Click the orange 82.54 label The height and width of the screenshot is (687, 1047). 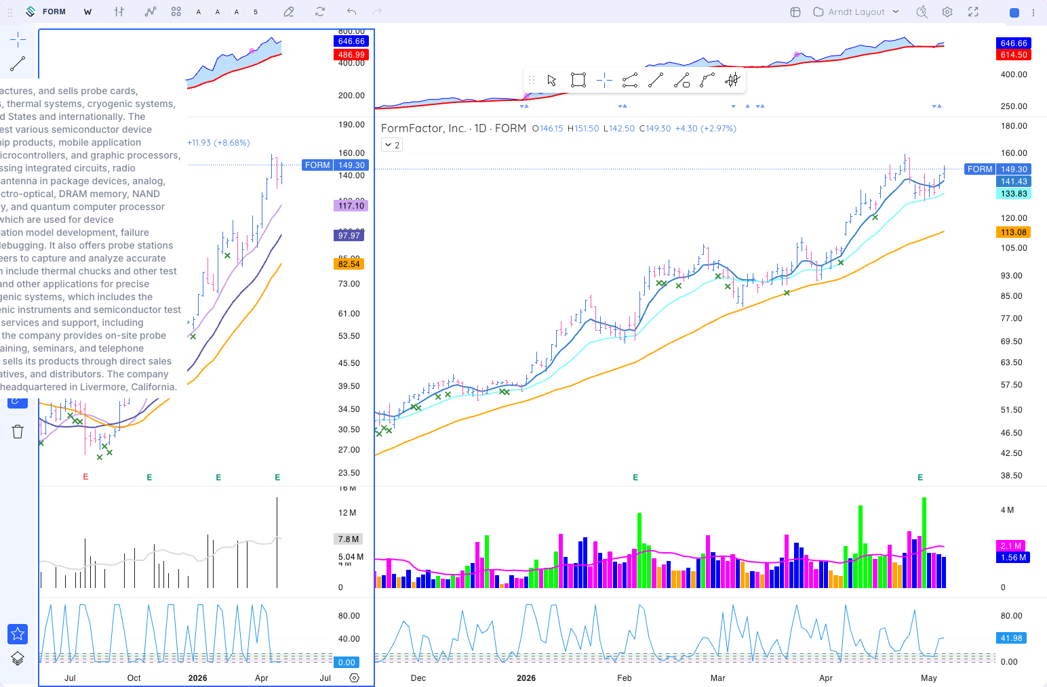(x=349, y=264)
